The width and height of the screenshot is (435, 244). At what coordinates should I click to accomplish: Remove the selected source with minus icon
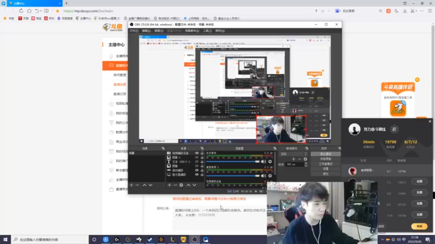pyautogui.click(x=175, y=185)
